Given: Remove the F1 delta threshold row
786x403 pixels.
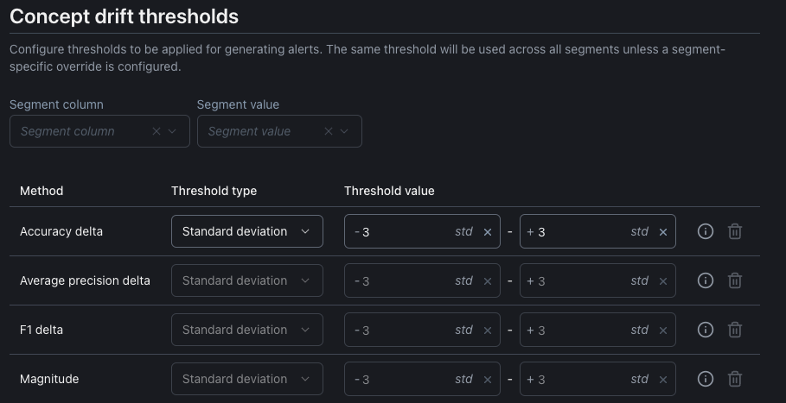Looking at the screenshot, I should 735,330.
